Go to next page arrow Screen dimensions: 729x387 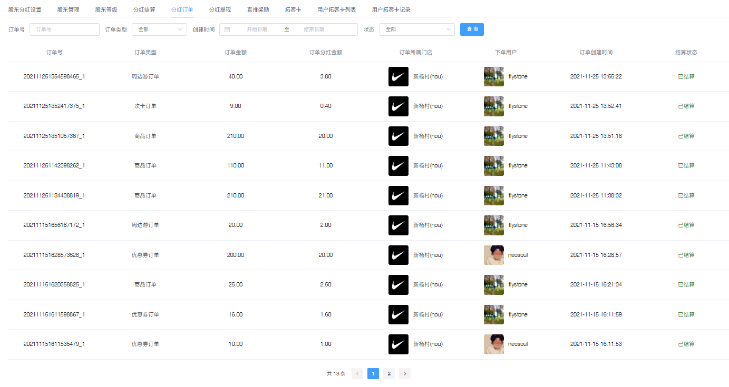pos(405,374)
